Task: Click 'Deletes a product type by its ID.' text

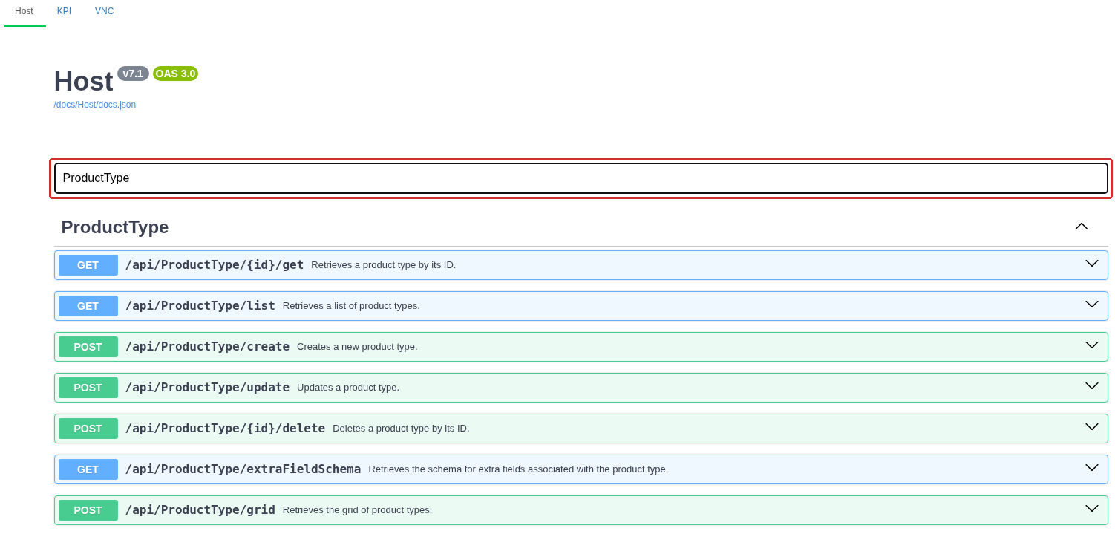Action: (x=401, y=429)
